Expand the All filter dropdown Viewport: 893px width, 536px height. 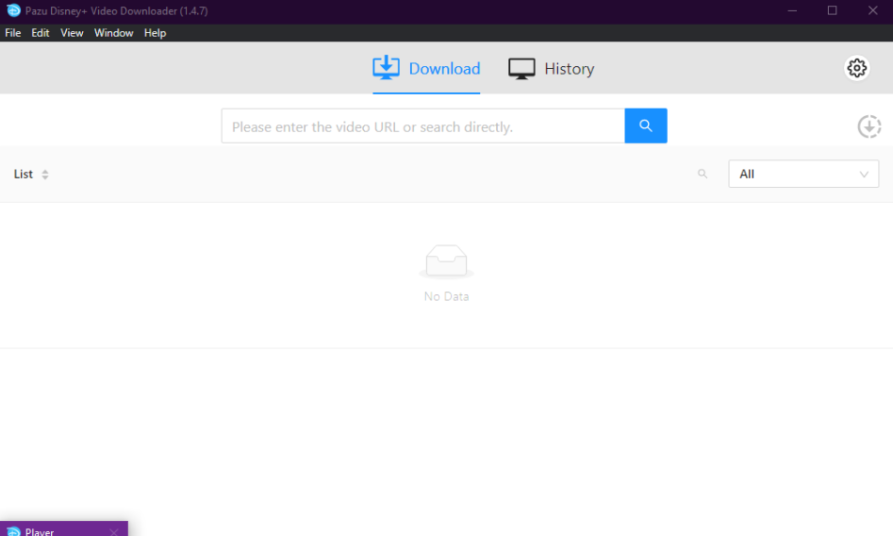pos(803,174)
